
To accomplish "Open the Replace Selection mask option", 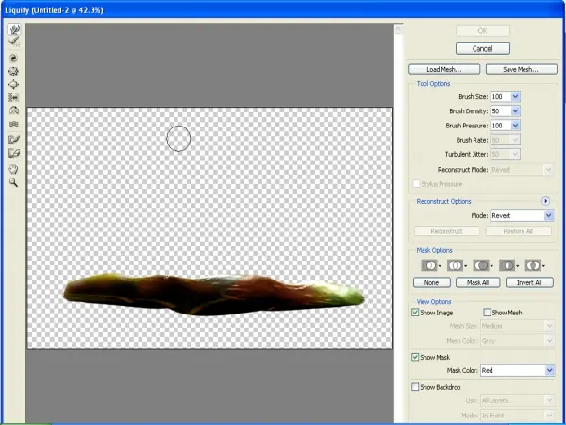I will (431, 265).
